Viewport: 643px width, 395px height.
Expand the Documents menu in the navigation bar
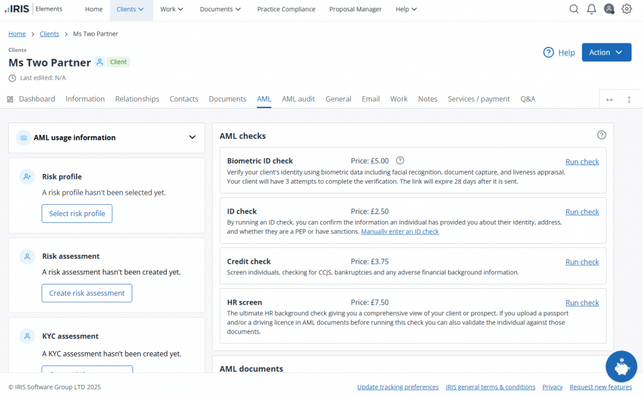pos(220,9)
